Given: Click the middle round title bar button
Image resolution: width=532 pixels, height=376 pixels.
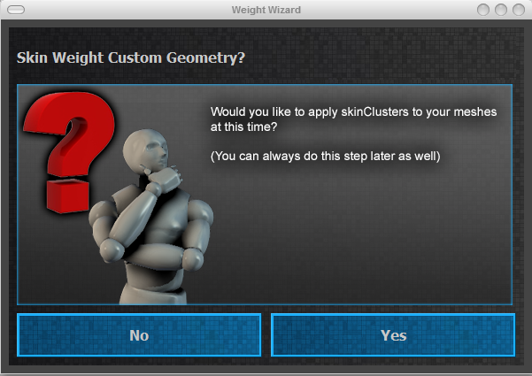Looking at the screenshot, I should click(x=501, y=10).
